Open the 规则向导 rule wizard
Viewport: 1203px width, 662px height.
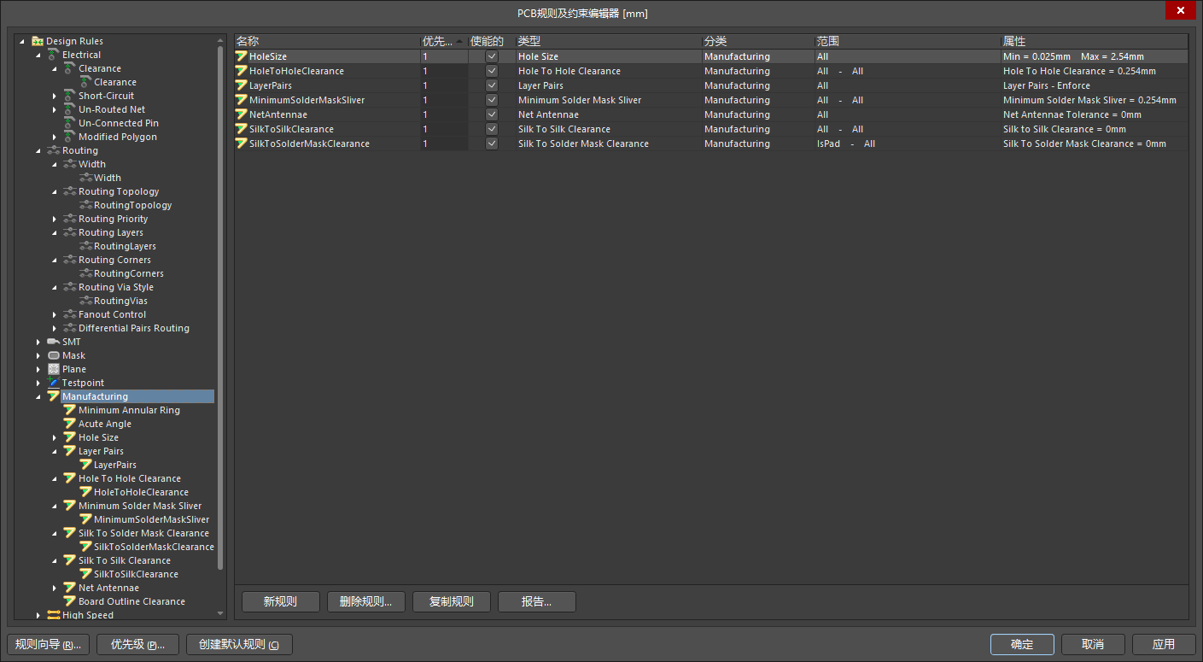point(48,644)
